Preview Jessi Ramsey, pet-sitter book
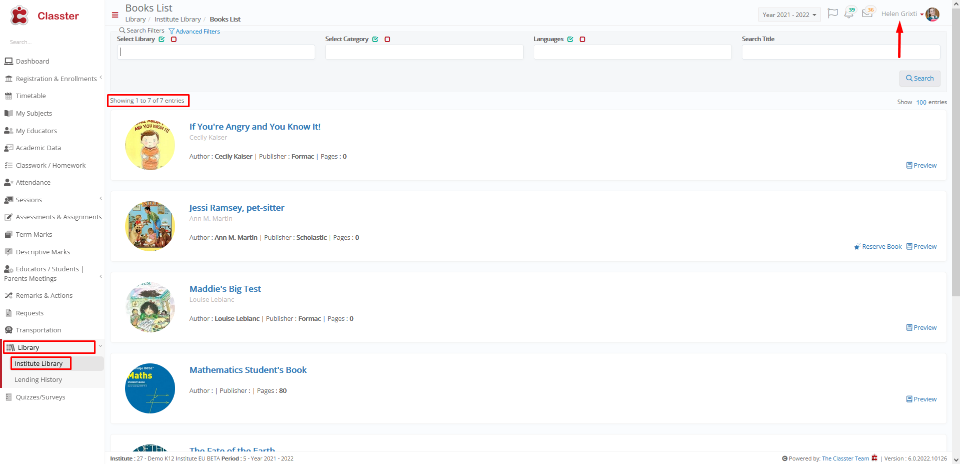960x464 pixels. tap(921, 246)
